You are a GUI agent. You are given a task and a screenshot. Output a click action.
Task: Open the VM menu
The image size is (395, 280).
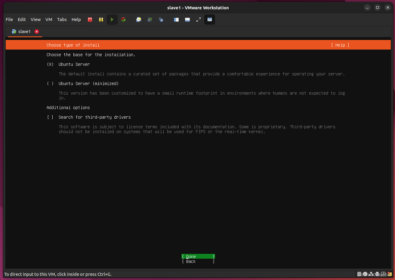(x=49, y=20)
